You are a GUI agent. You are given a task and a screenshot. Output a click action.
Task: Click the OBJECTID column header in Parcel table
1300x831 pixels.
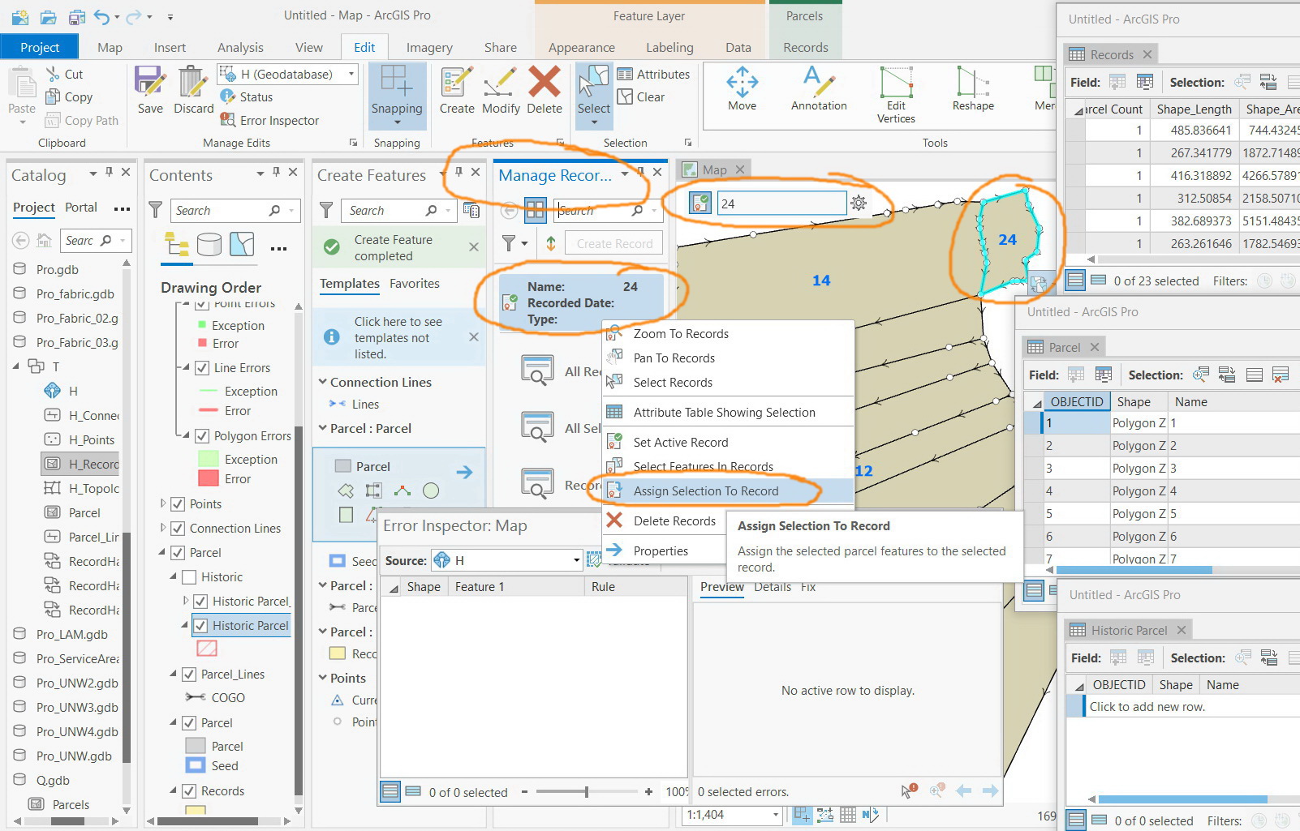point(1077,401)
